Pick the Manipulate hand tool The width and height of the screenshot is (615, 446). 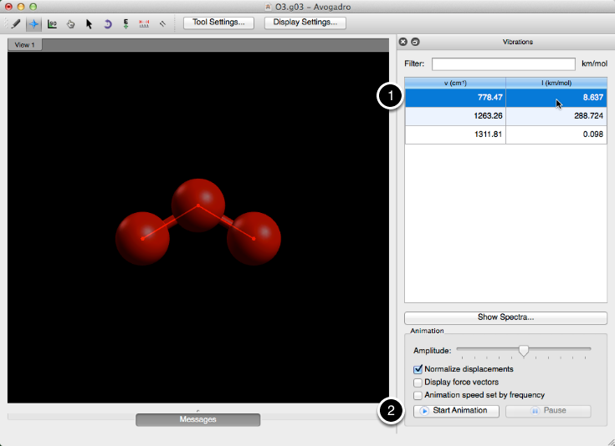71,23
